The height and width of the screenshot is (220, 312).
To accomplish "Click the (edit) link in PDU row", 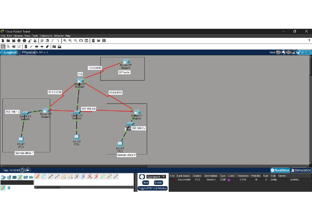I will pos(274,180).
